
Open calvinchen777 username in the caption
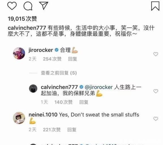(x=27, y=28)
